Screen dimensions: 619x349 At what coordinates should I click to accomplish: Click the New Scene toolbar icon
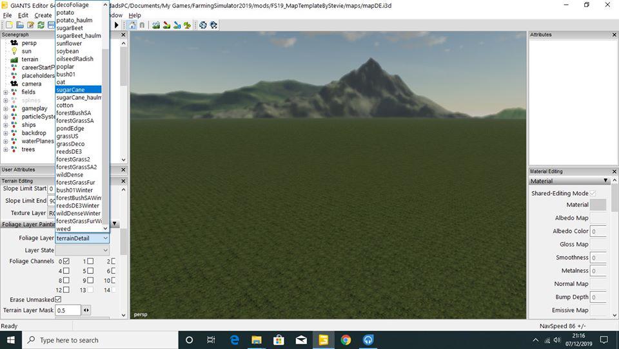pyautogui.click(x=8, y=25)
